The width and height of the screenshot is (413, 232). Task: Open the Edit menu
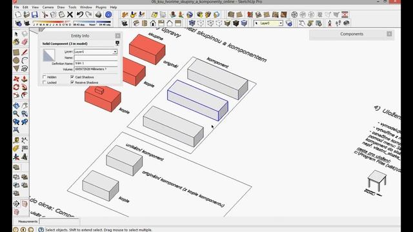(25, 7)
